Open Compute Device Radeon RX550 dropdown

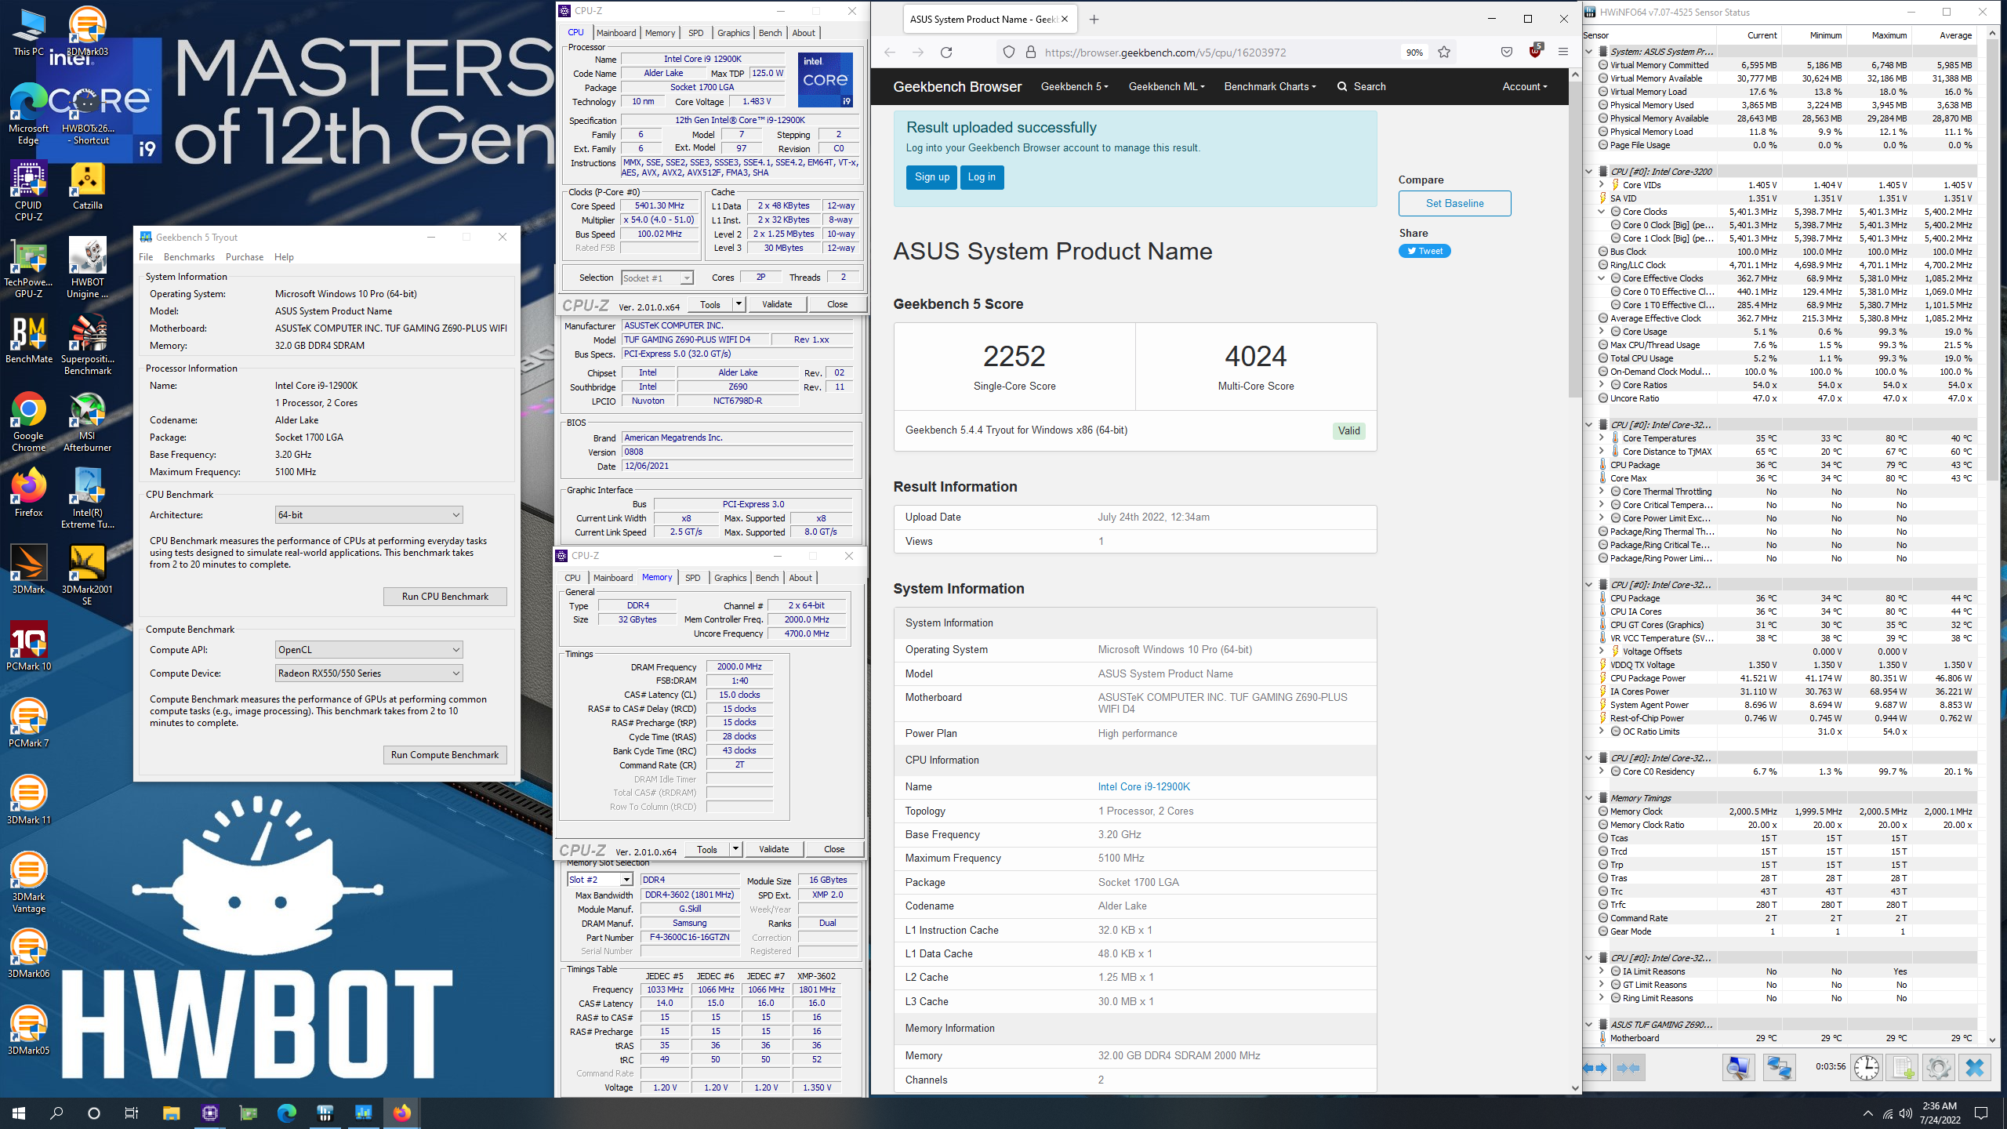tap(368, 673)
